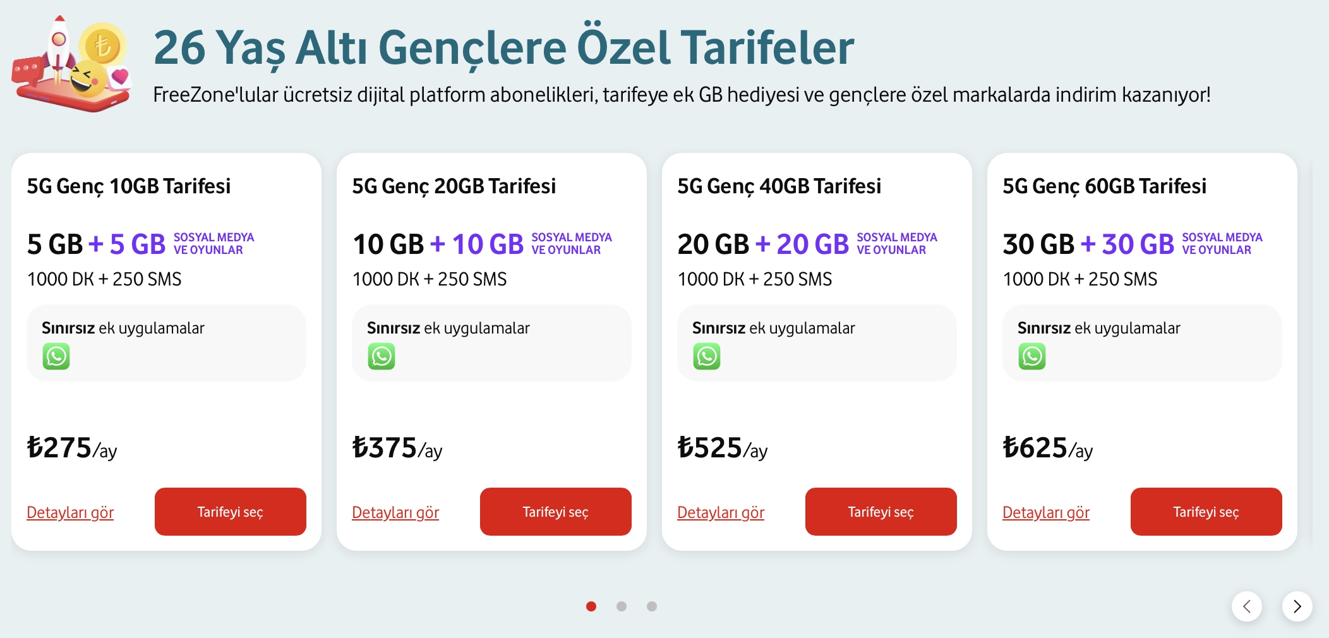Click WhatsApp icon in 60GB tariff card
Viewport: 1329px width, 638px height.
point(1032,356)
